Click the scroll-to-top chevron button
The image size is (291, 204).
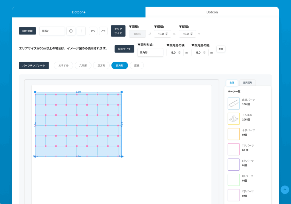[x=285, y=190]
